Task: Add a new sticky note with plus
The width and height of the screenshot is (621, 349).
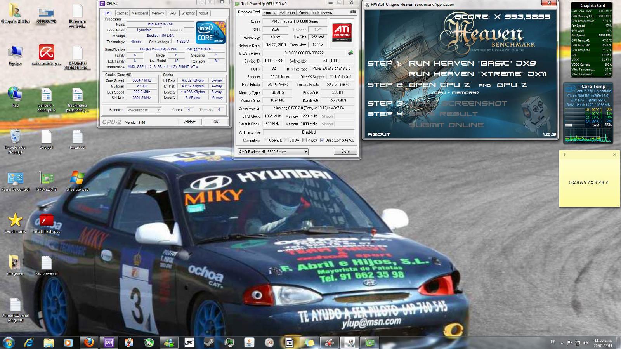Action: (565, 155)
